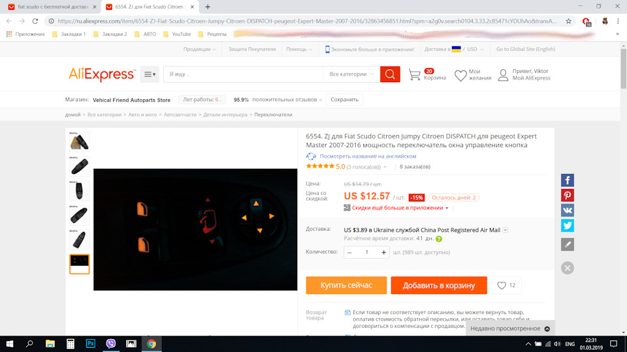Expand the app discounts arrow
This screenshot has width=627, height=352.
click(x=447, y=208)
